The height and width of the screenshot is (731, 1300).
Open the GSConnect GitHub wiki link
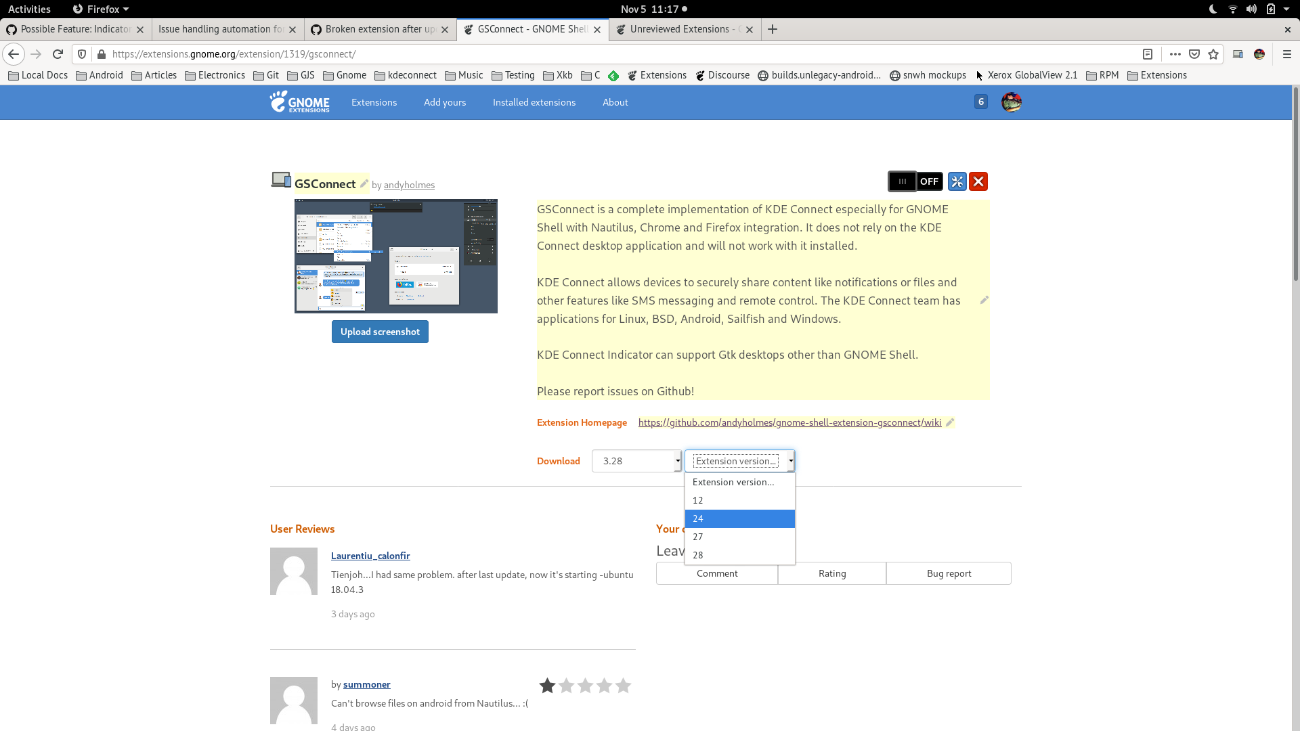pos(789,422)
